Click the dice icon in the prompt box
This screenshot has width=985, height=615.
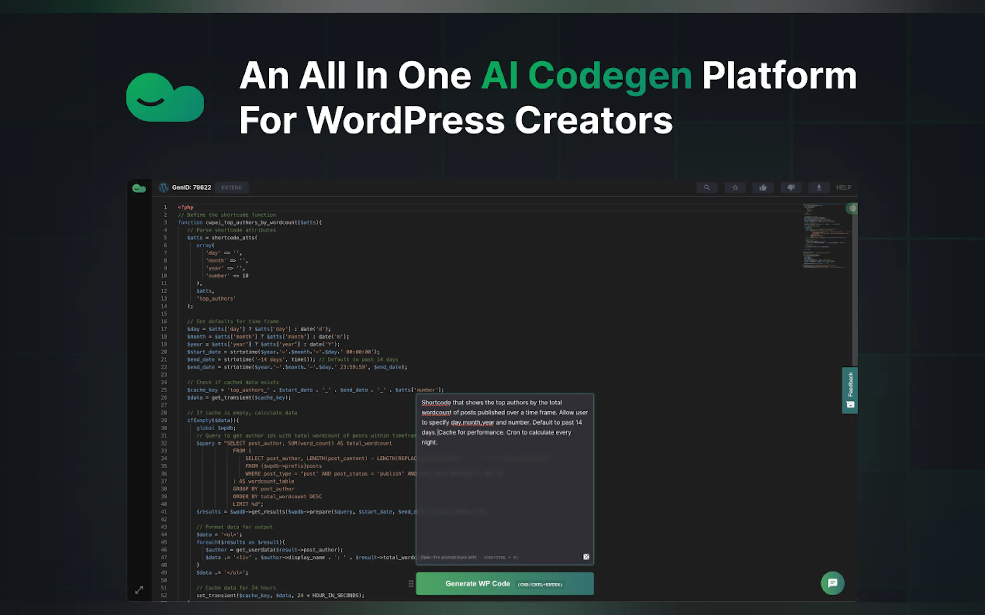[x=586, y=557]
